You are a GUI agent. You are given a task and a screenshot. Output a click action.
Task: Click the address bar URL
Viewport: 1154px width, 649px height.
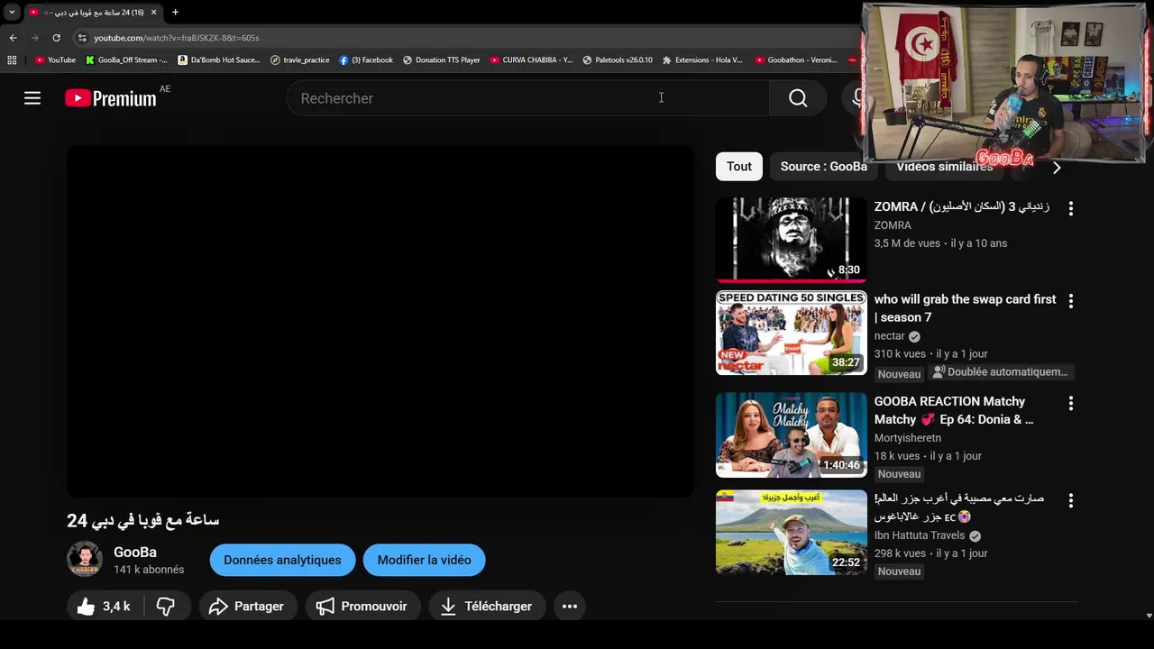tap(177, 38)
